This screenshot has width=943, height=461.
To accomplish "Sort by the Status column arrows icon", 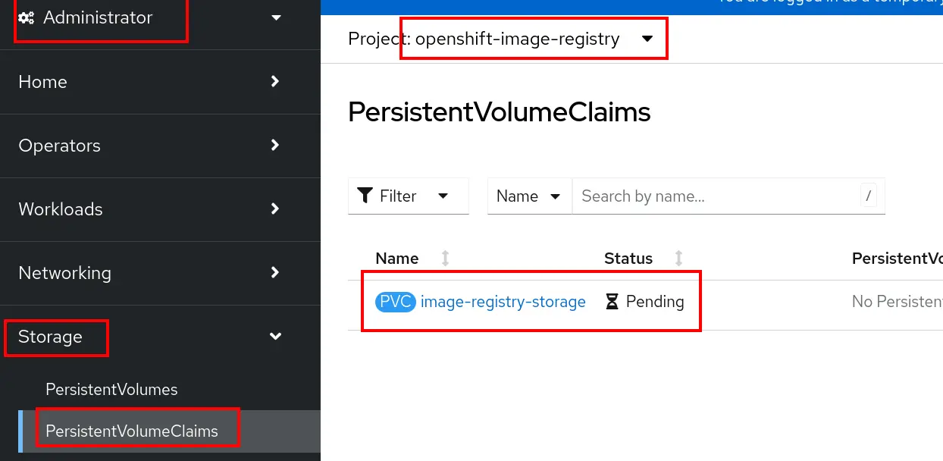I will tap(679, 259).
